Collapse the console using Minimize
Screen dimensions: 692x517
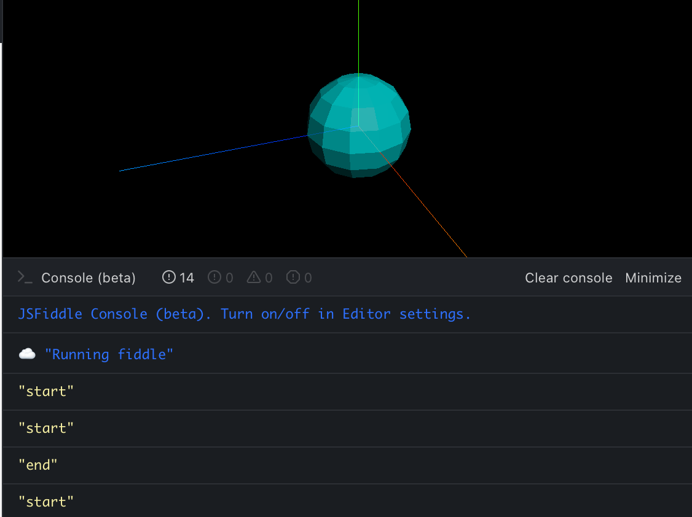pyautogui.click(x=653, y=278)
